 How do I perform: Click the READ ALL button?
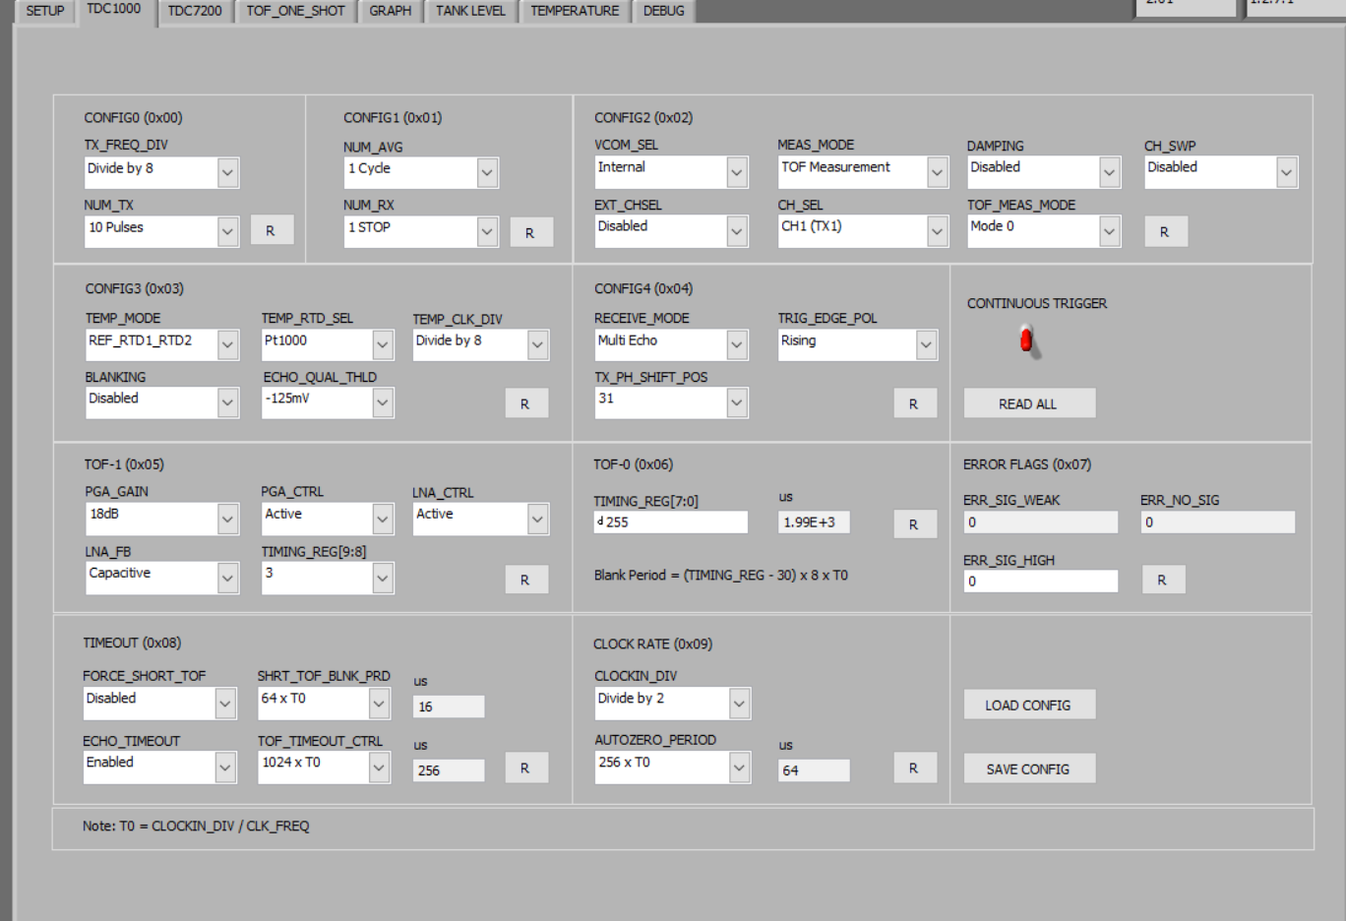pyautogui.click(x=1029, y=403)
